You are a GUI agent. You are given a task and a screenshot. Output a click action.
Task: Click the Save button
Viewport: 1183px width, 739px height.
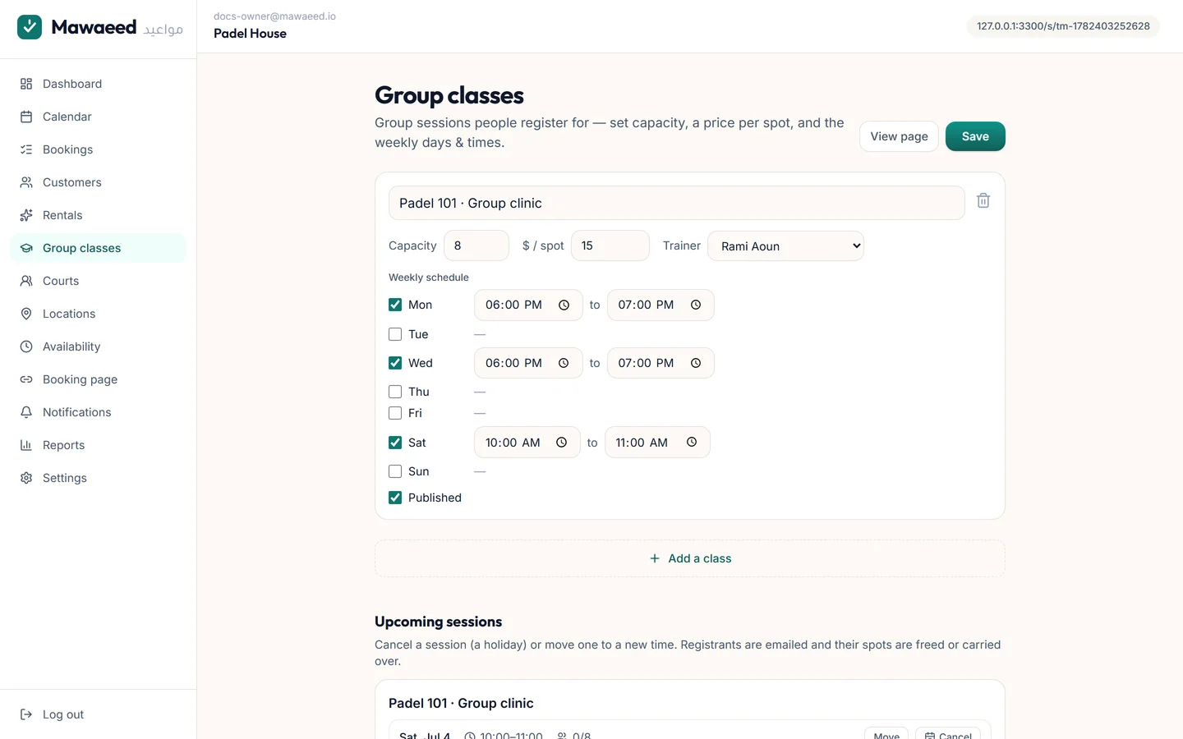[x=975, y=136]
